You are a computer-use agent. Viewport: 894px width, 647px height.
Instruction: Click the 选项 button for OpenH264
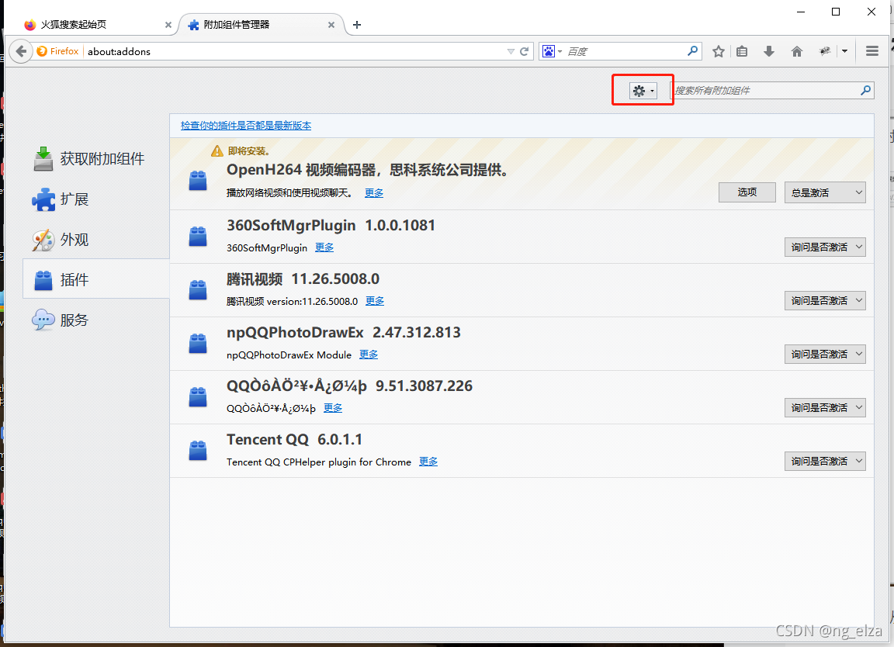pos(747,192)
